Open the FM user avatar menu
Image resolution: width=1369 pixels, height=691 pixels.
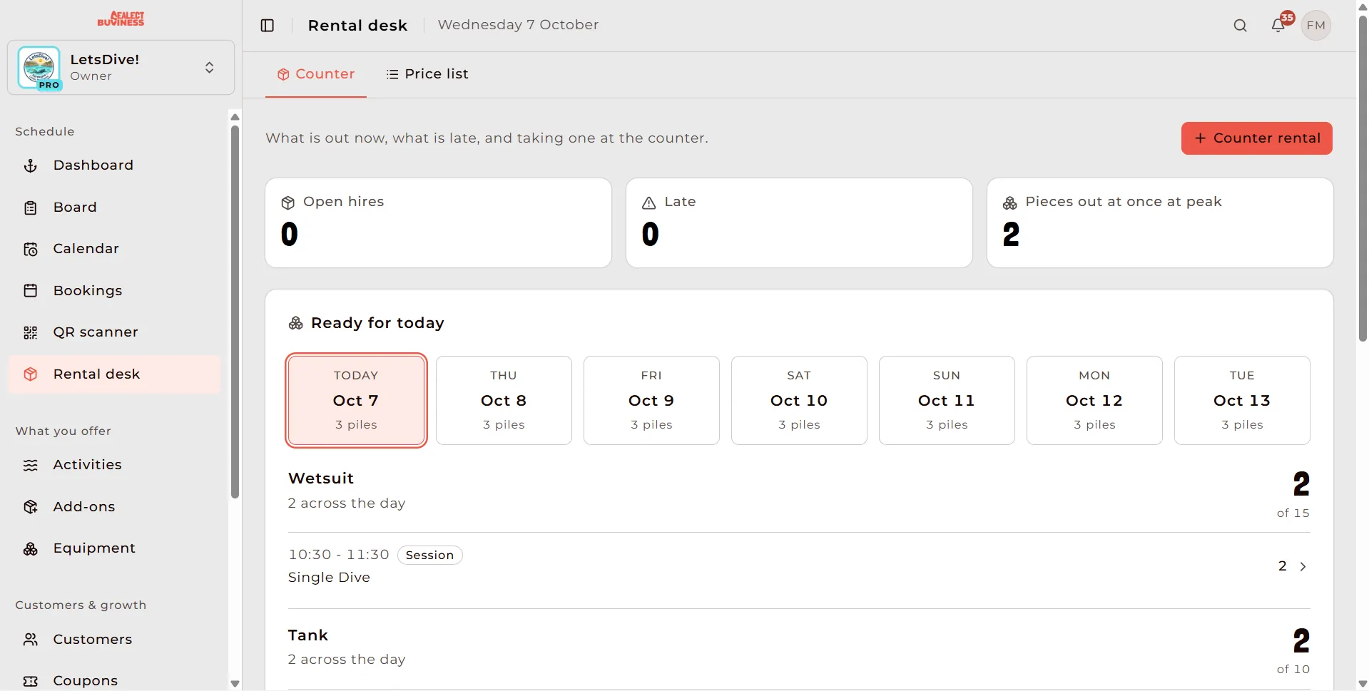[1316, 26]
